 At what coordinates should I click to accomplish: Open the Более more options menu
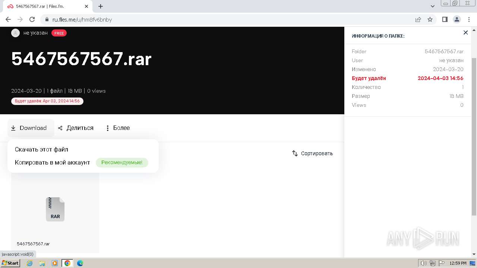(118, 128)
